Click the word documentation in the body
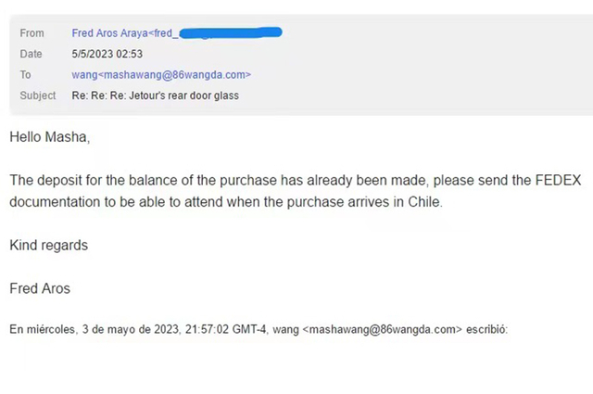The height and width of the screenshot is (394, 593). pyautogui.click(x=55, y=202)
